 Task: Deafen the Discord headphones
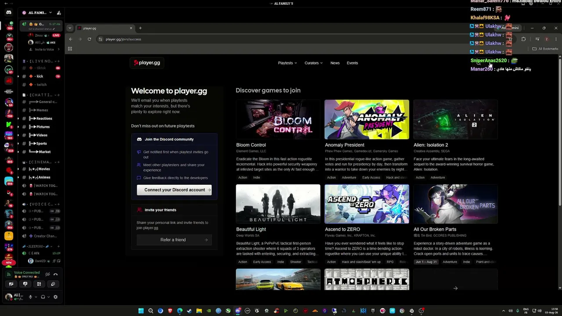(x=43, y=297)
